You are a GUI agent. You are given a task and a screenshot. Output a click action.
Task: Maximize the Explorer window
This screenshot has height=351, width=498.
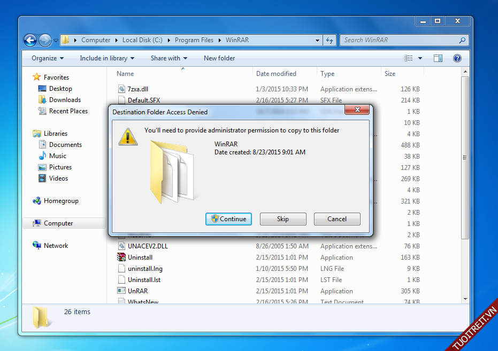438,21
